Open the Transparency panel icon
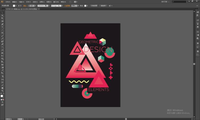The height and width of the screenshot is (120, 200). 198,38
